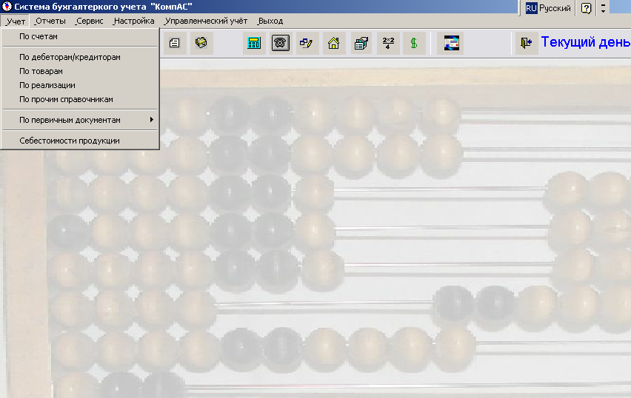The image size is (631, 398).
Task: Open Себестоимости продукции menu item
Action: pos(70,141)
